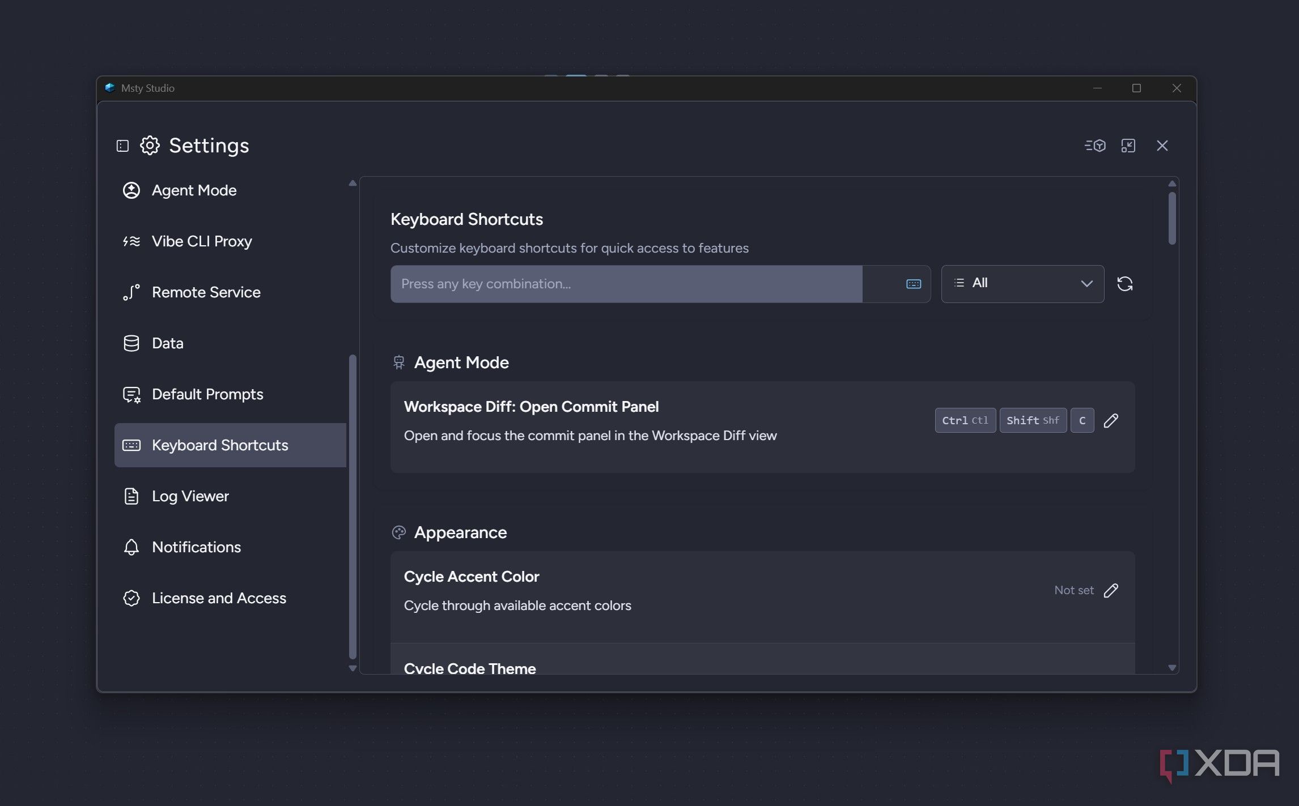Go to Vibe CLI Proxy settings label

[x=202, y=241]
